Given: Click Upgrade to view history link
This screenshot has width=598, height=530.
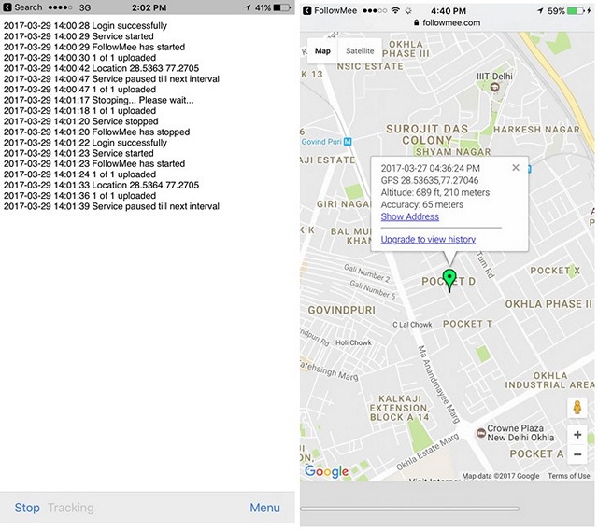Looking at the screenshot, I should [428, 239].
